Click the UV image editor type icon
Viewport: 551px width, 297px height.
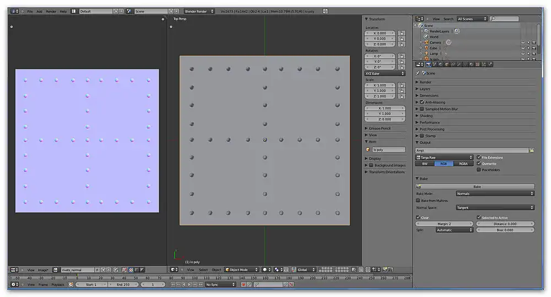pyautogui.click(x=14, y=270)
